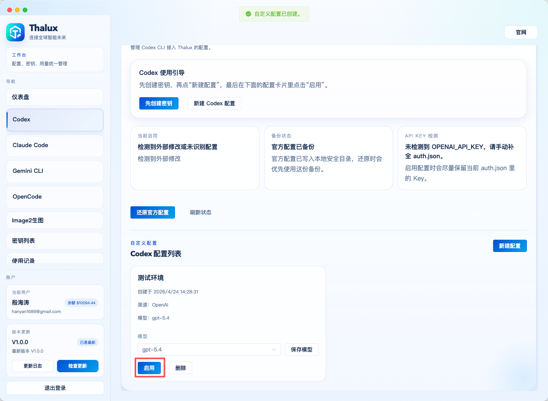The width and height of the screenshot is (548, 401).
Task: Click the Codex 配置列表 heading
Action: [x=156, y=254]
